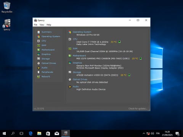Click the Network icon in sidebar
Screen dimensions: 183x137
tap(39, 76)
